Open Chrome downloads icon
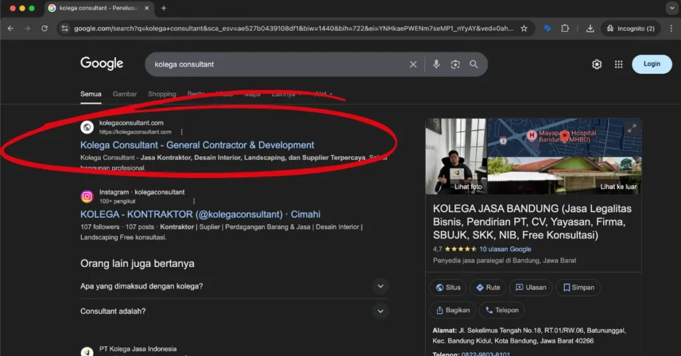Viewport: 681px width, 356px height. (x=590, y=29)
